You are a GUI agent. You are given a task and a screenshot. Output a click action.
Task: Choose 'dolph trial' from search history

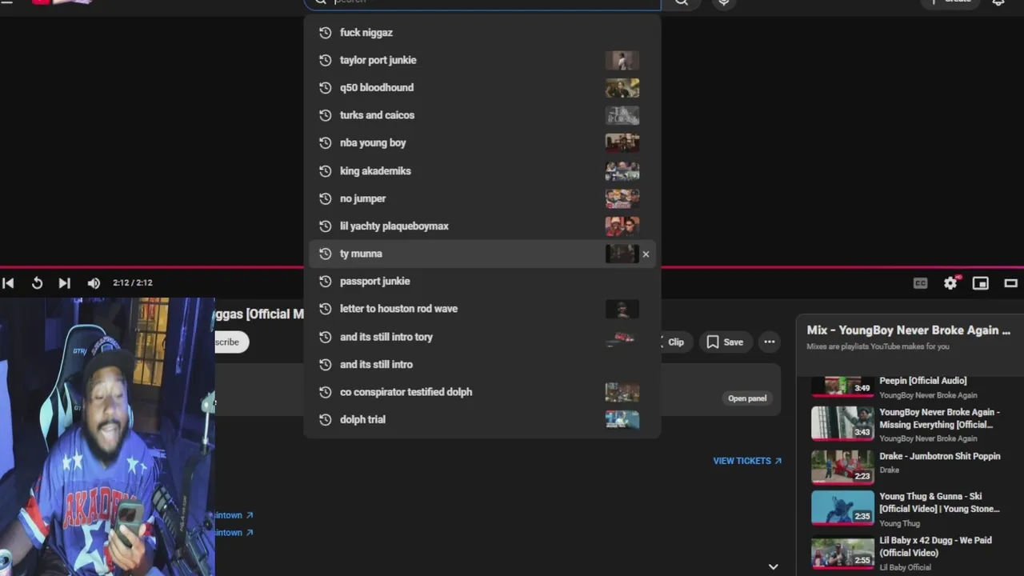pos(482,419)
